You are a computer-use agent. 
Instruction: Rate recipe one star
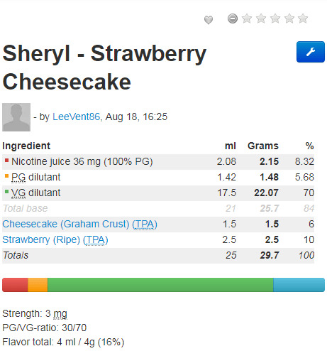pos(247,18)
